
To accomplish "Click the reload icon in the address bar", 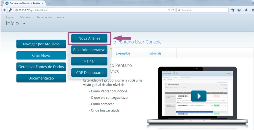I will (x=173, y=10).
